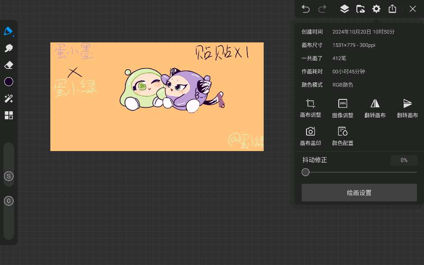424x265 pixels.
Task: Select the smudge tool
Action: pyautogui.click(x=8, y=48)
